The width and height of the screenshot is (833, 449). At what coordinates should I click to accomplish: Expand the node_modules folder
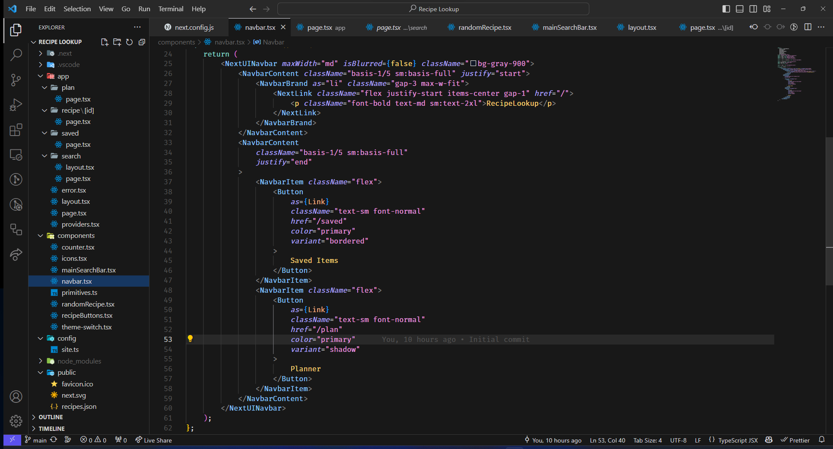(x=79, y=361)
